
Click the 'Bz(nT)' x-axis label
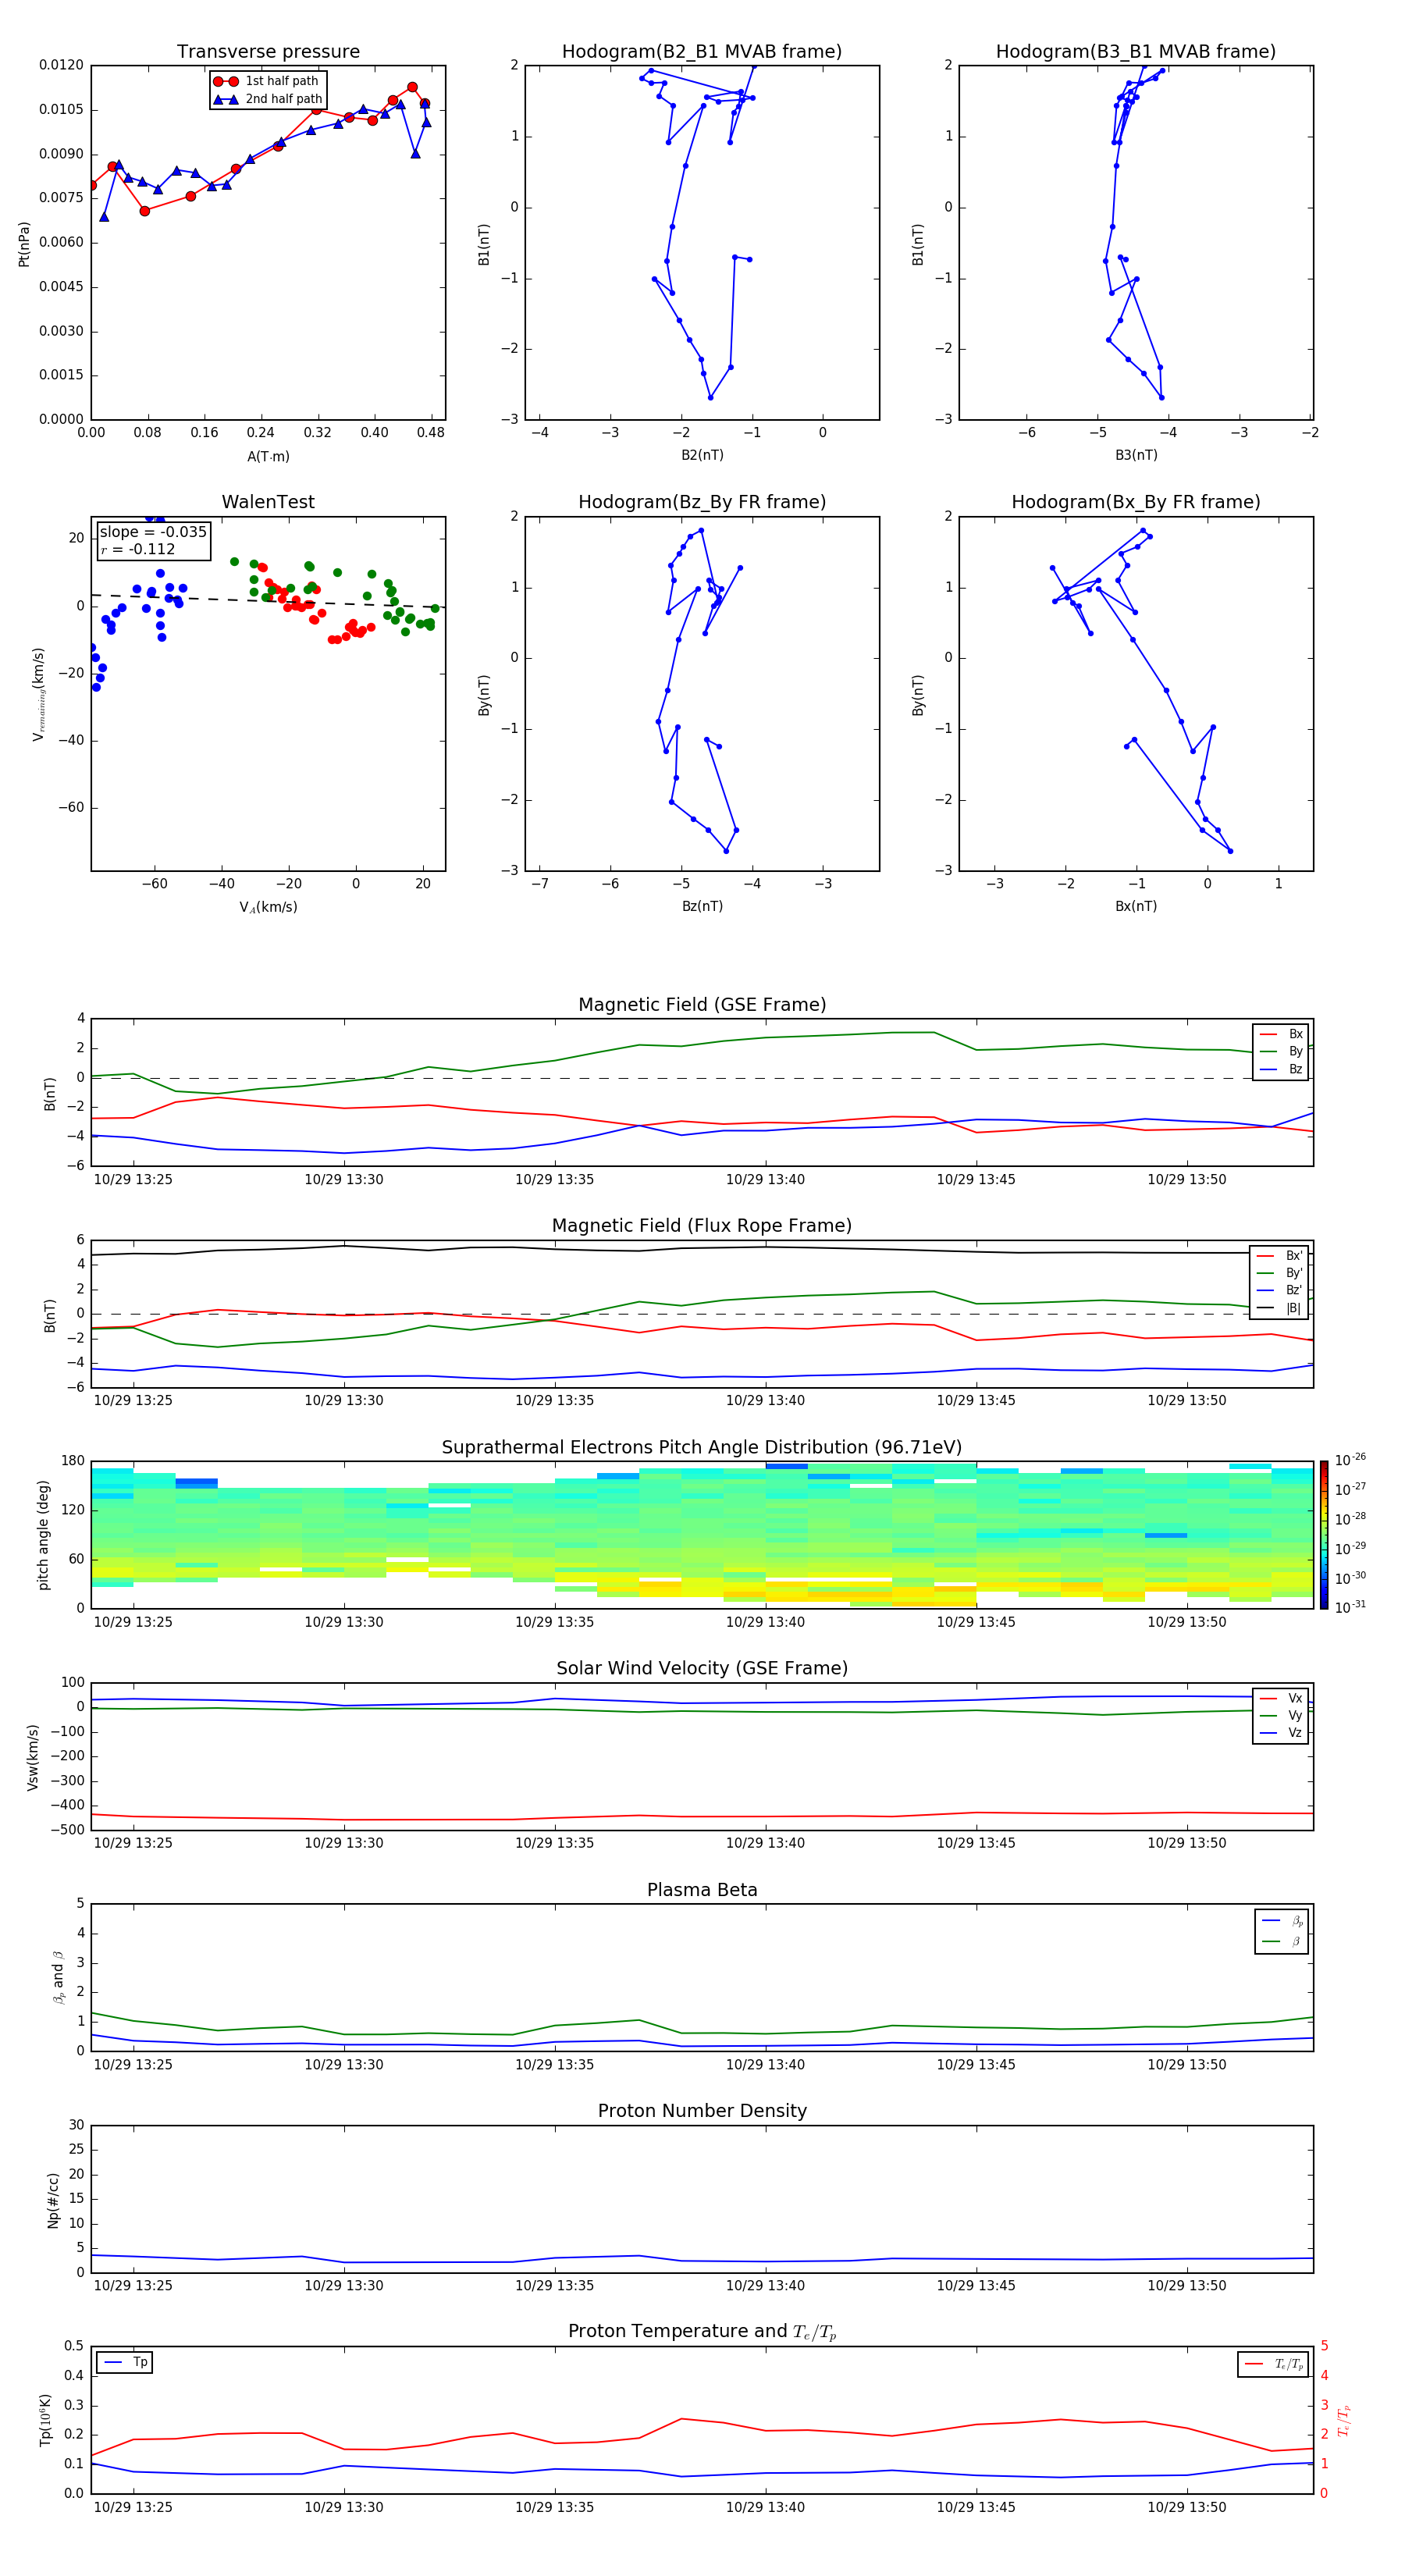point(702,906)
